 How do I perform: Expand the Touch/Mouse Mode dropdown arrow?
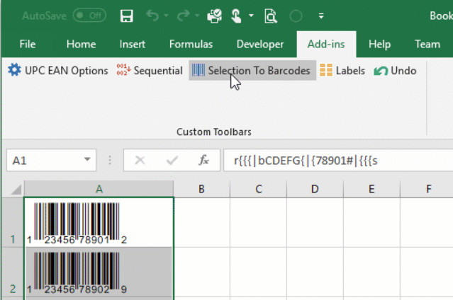coord(251,16)
